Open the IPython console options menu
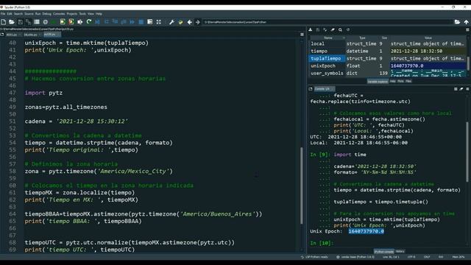Viewport: 471px width, 265px height. coord(467,89)
